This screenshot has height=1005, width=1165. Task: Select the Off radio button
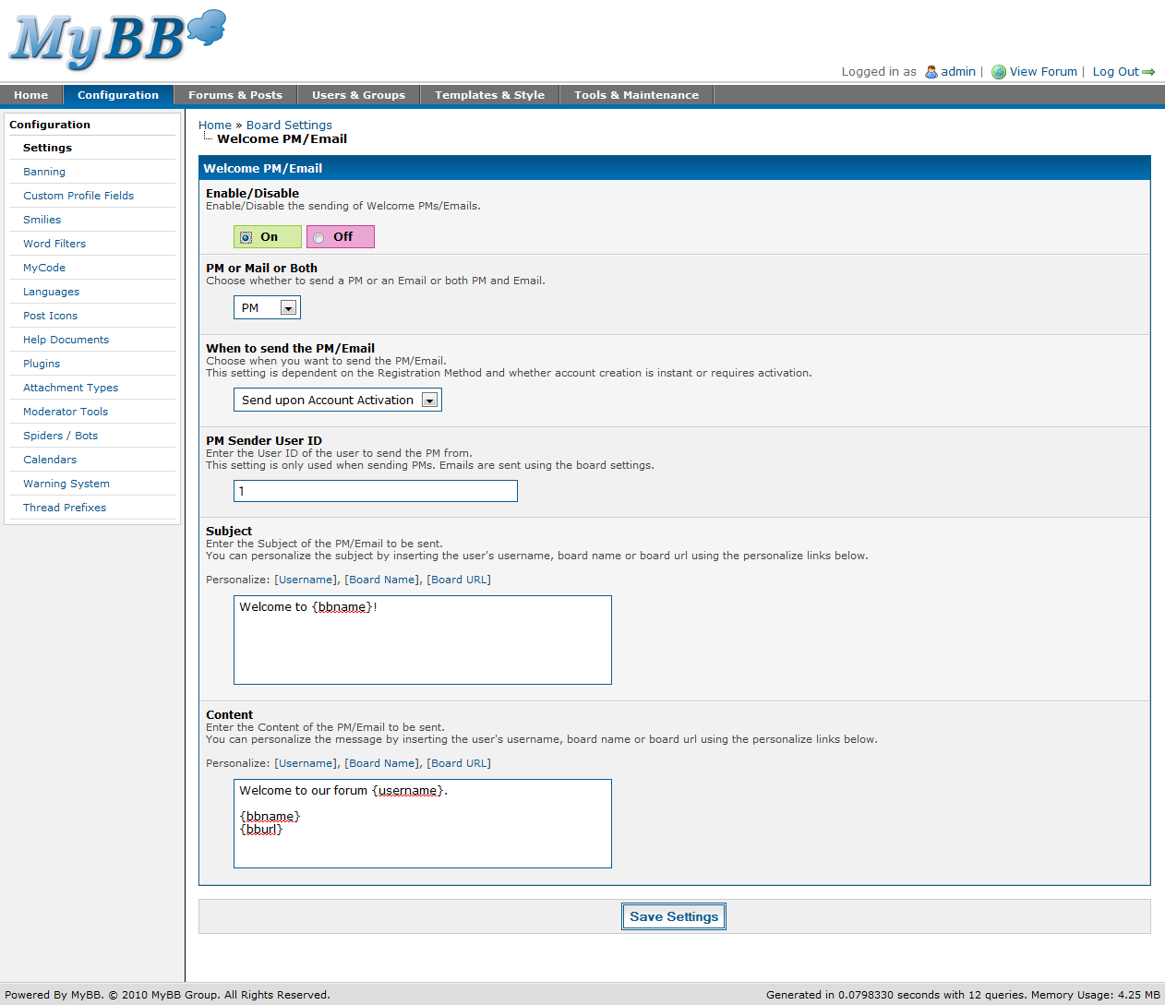click(x=318, y=238)
